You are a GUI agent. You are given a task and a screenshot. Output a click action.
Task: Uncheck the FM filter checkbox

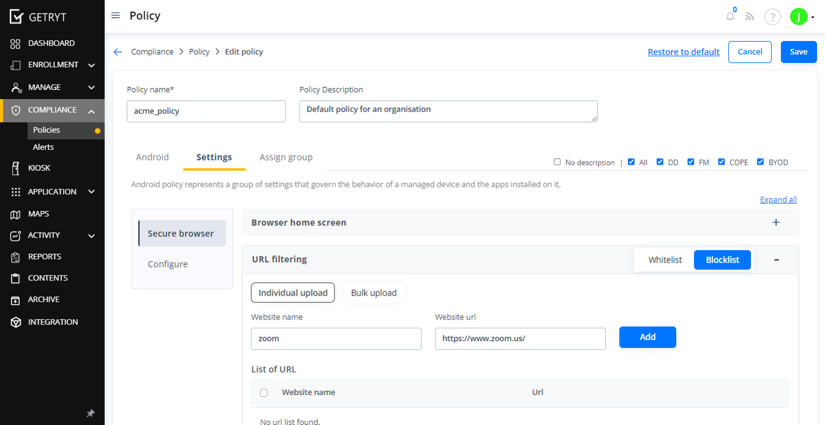pyautogui.click(x=691, y=162)
